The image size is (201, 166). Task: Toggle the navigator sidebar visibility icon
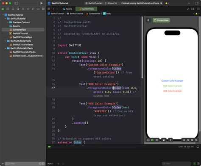tap(16, 3)
